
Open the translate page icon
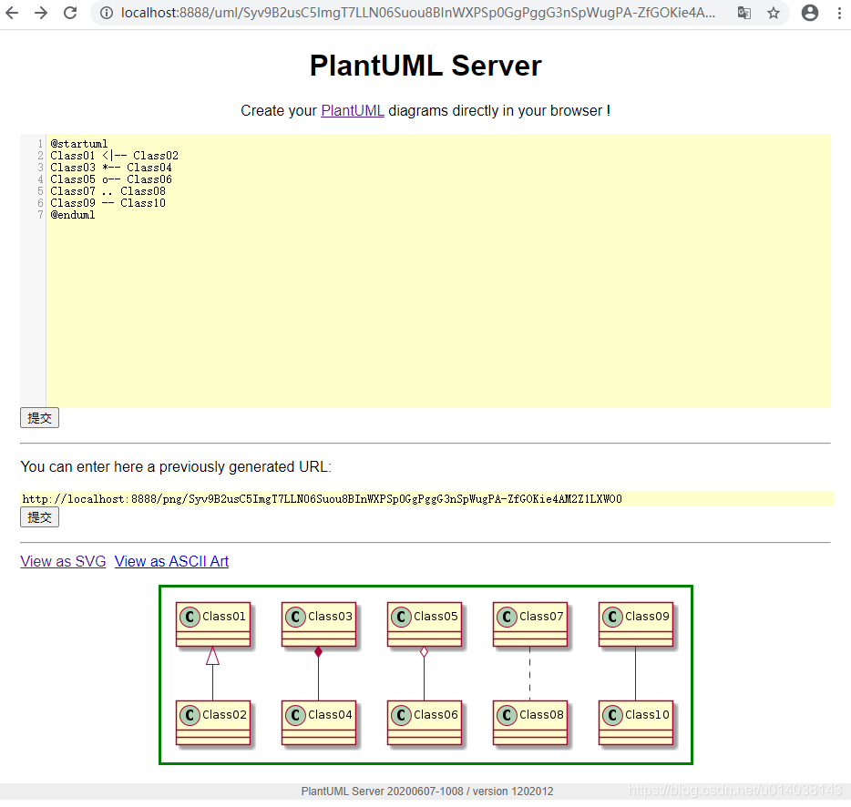744,13
